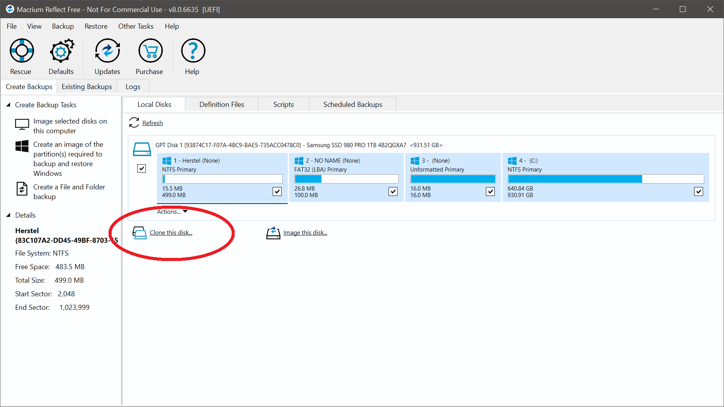This screenshot has width=724, height=407.
Task: Open the Actions dropdown menu
Action: (x=172, y=212)
